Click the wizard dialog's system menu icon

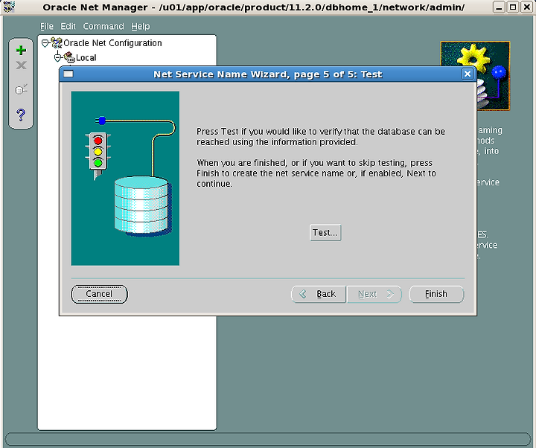click(68, 74)
